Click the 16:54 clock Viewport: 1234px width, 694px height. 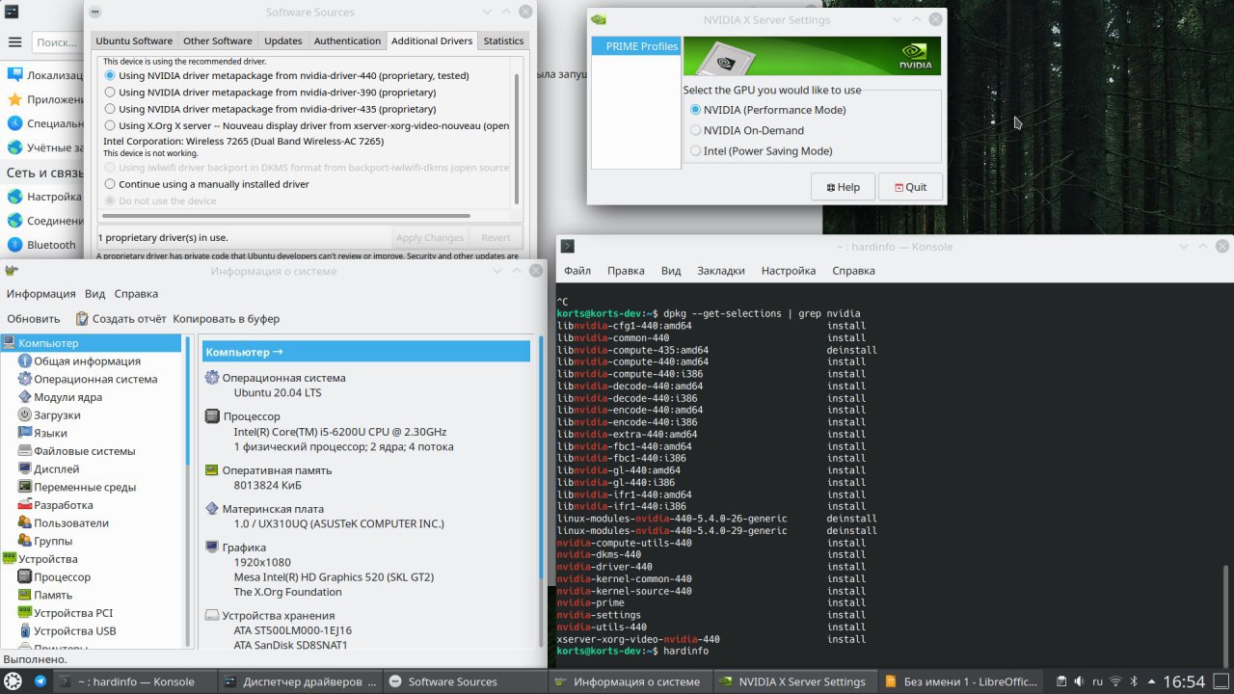(x=1184, y=681)
